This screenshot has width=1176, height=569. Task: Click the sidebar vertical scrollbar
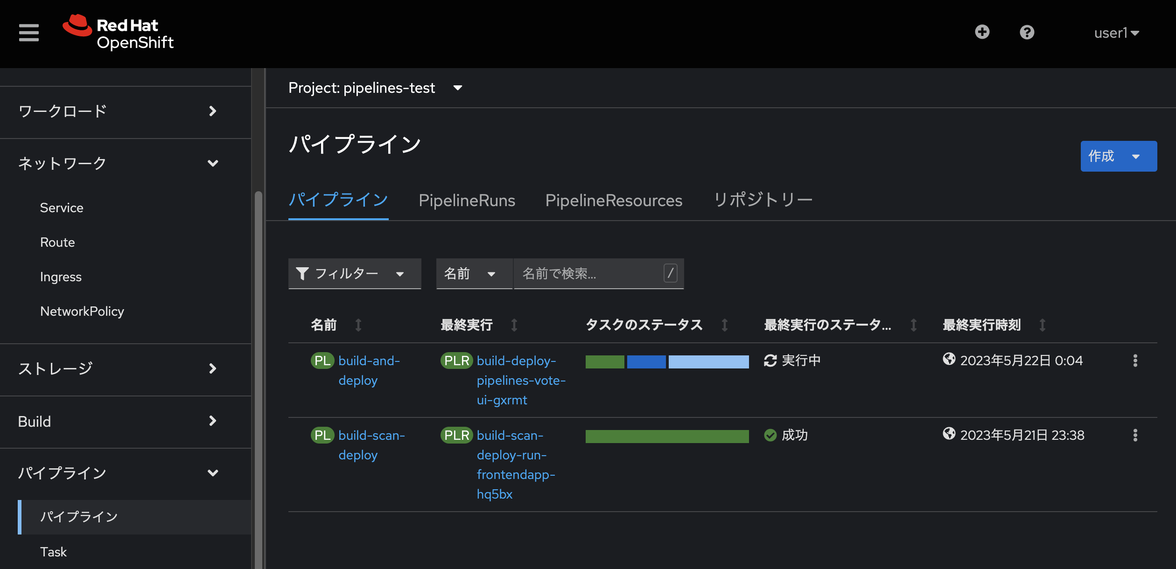[x=258, y=380]
